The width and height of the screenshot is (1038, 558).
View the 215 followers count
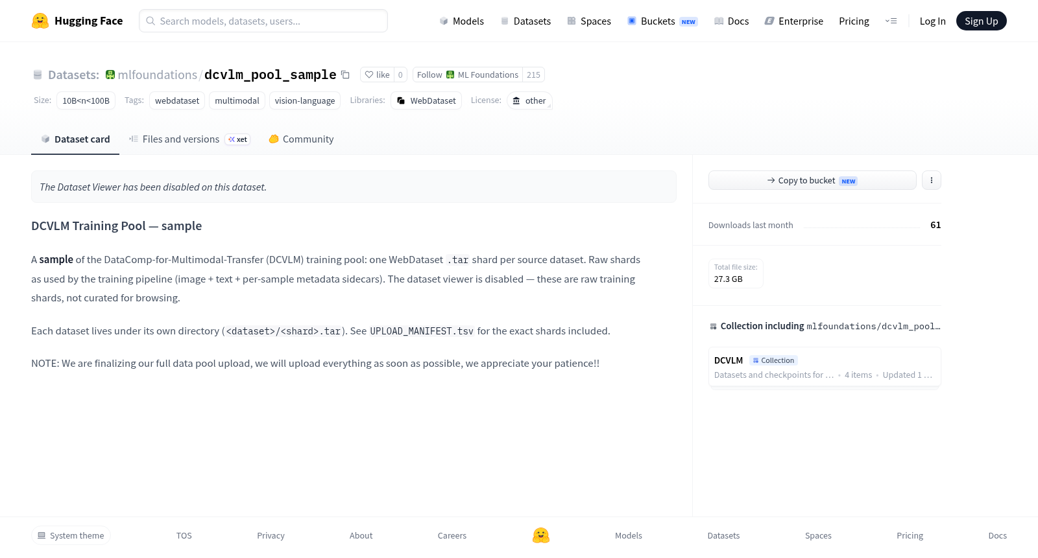point(533,75)
